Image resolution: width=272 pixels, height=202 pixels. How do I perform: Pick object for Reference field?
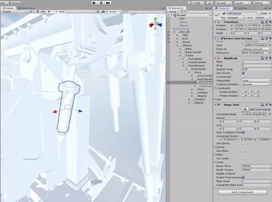(x=270, y=53)
